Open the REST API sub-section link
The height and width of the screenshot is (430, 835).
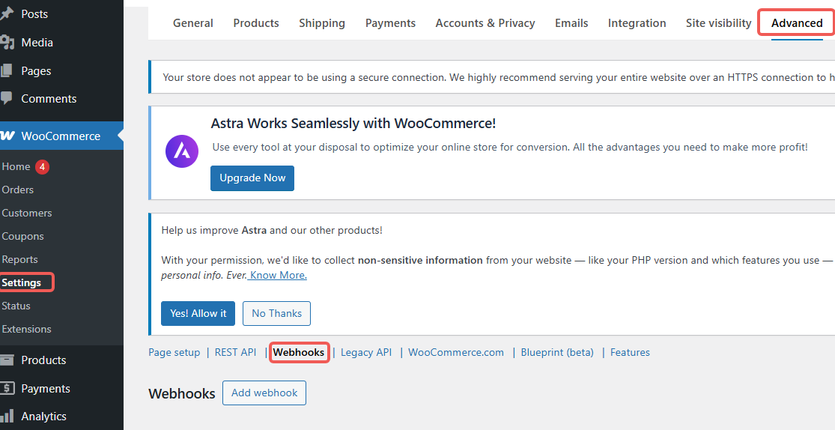pyautogui.click(x=235, y=352)
